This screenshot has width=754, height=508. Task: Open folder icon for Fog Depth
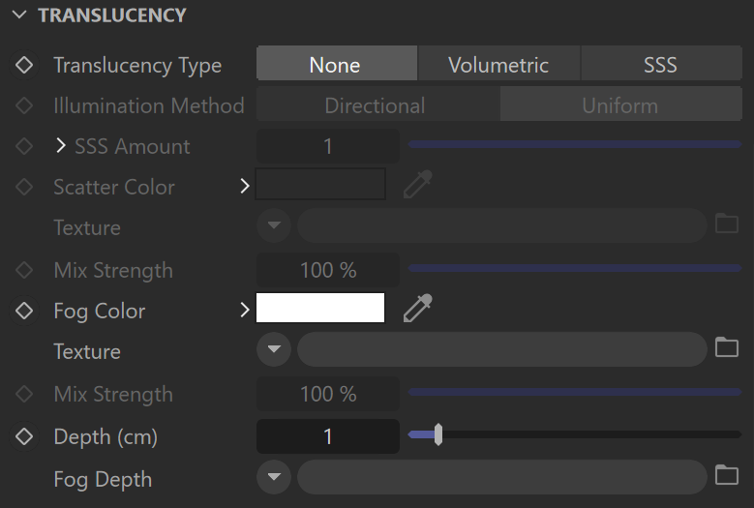[x=727, y=475]
